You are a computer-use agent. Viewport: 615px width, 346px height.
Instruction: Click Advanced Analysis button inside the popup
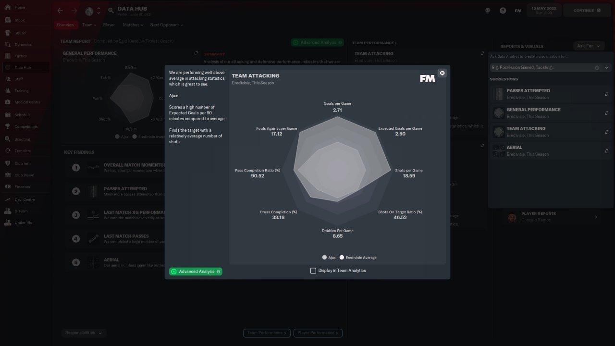(196, 272)
